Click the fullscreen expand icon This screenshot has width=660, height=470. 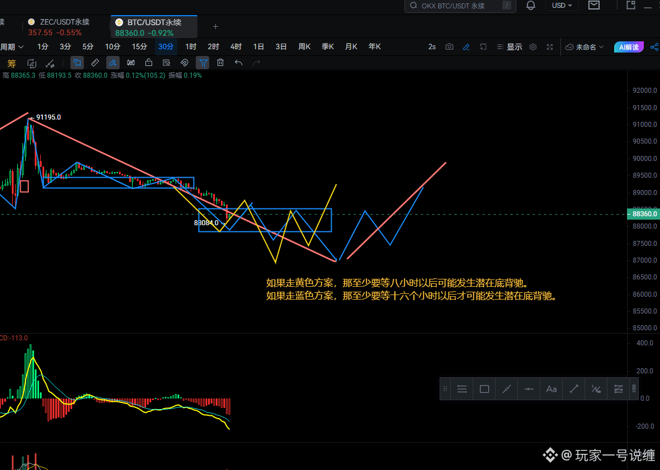[550, 47]
